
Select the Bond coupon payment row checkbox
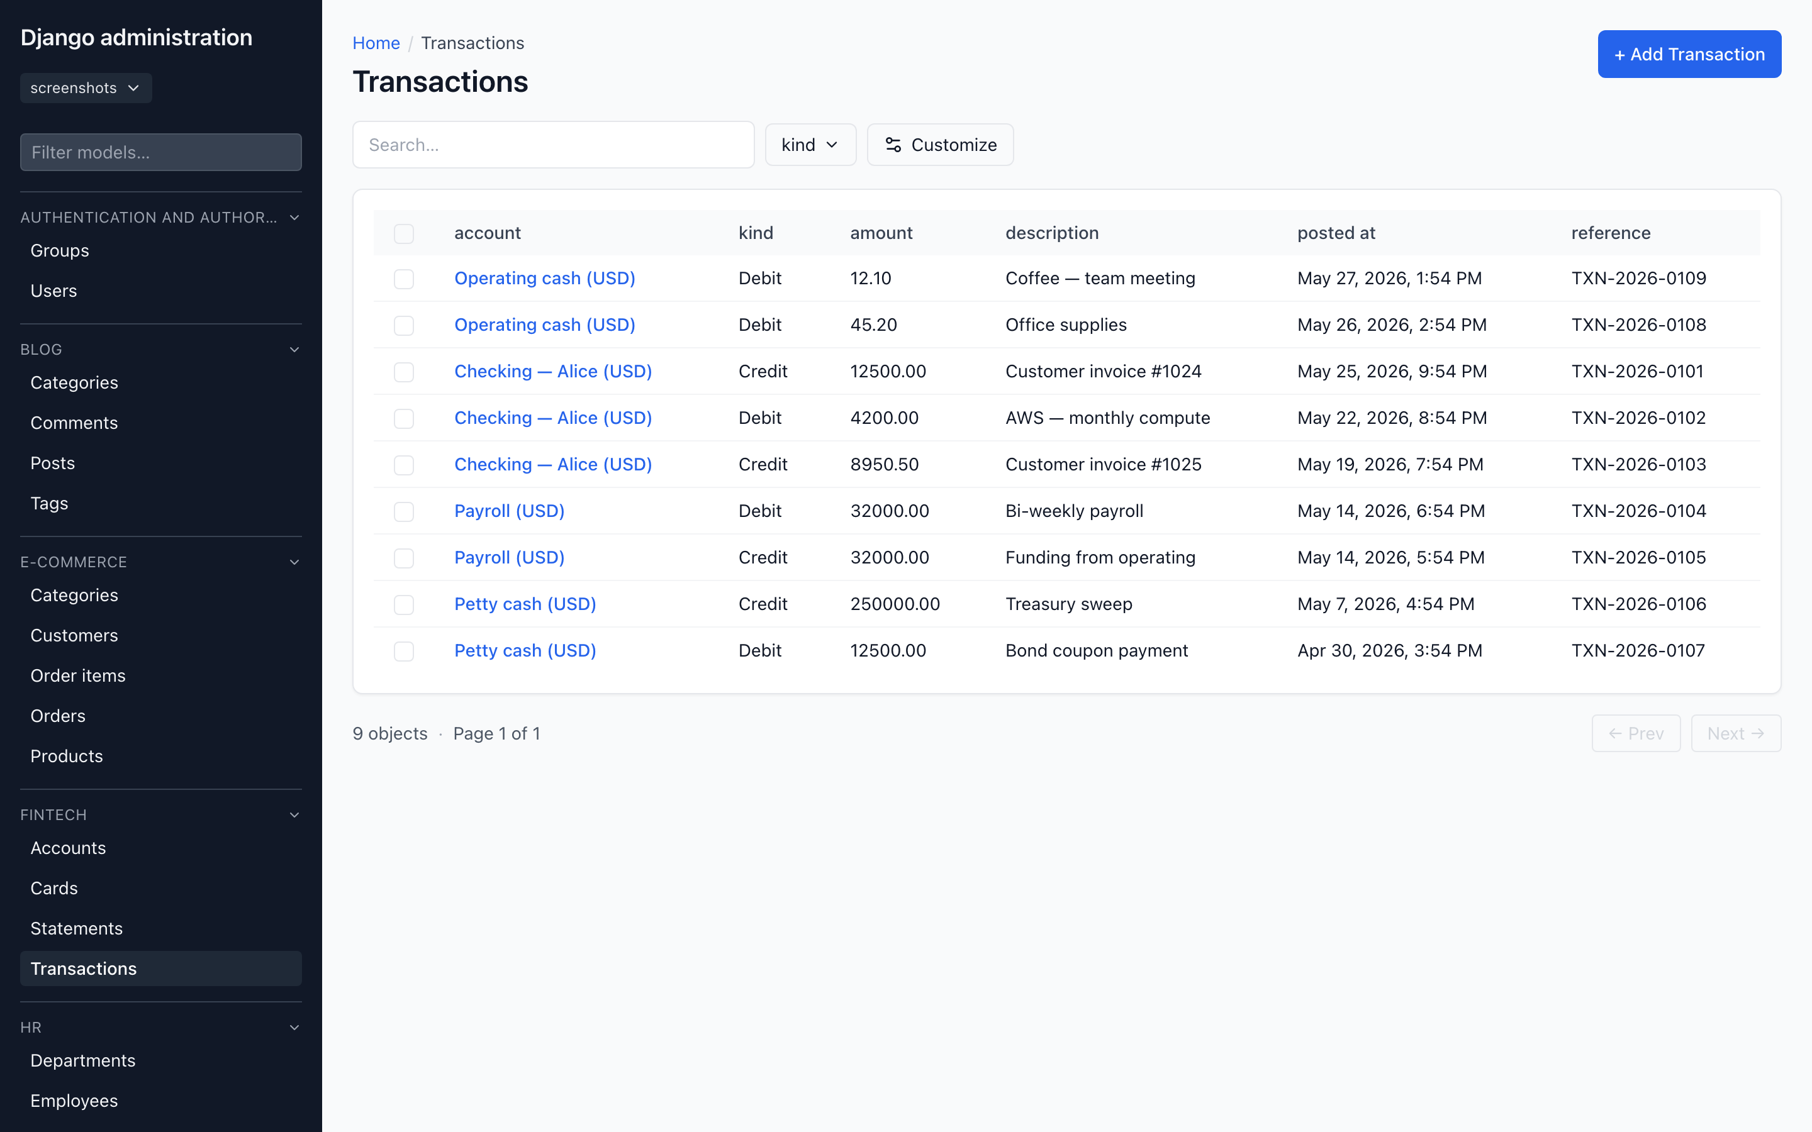pos(403,651)
